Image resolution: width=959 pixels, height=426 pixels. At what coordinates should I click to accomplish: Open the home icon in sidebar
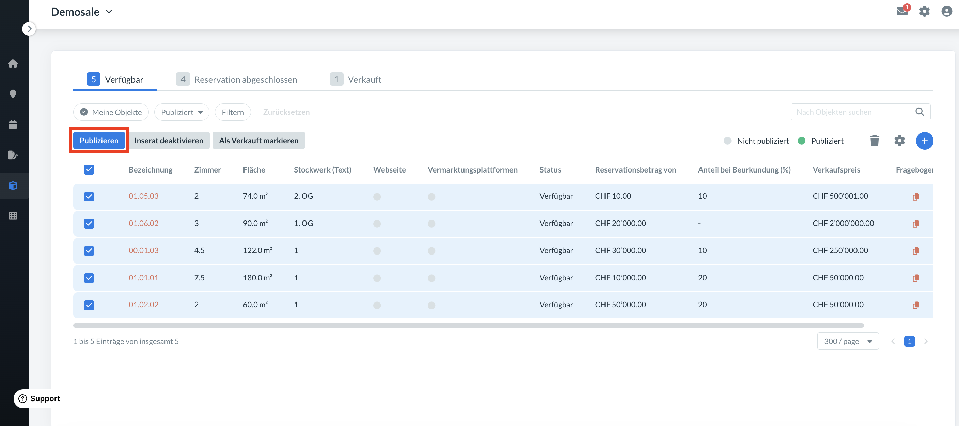(x=13, y=63)
